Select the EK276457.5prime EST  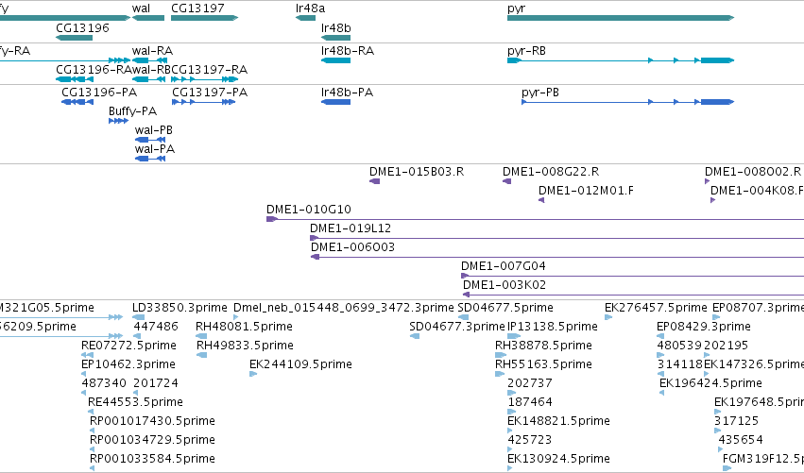pyautogui.click(x=608, y=317)
